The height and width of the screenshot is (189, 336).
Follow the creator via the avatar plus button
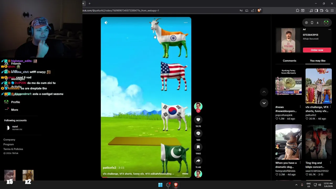[x=198, y=111]
